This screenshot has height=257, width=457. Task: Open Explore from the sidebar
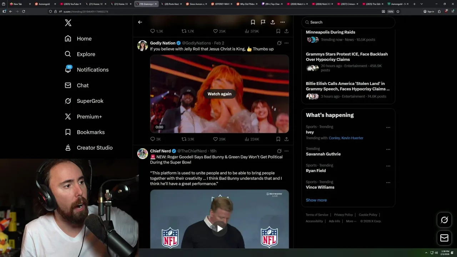(80, 54)
